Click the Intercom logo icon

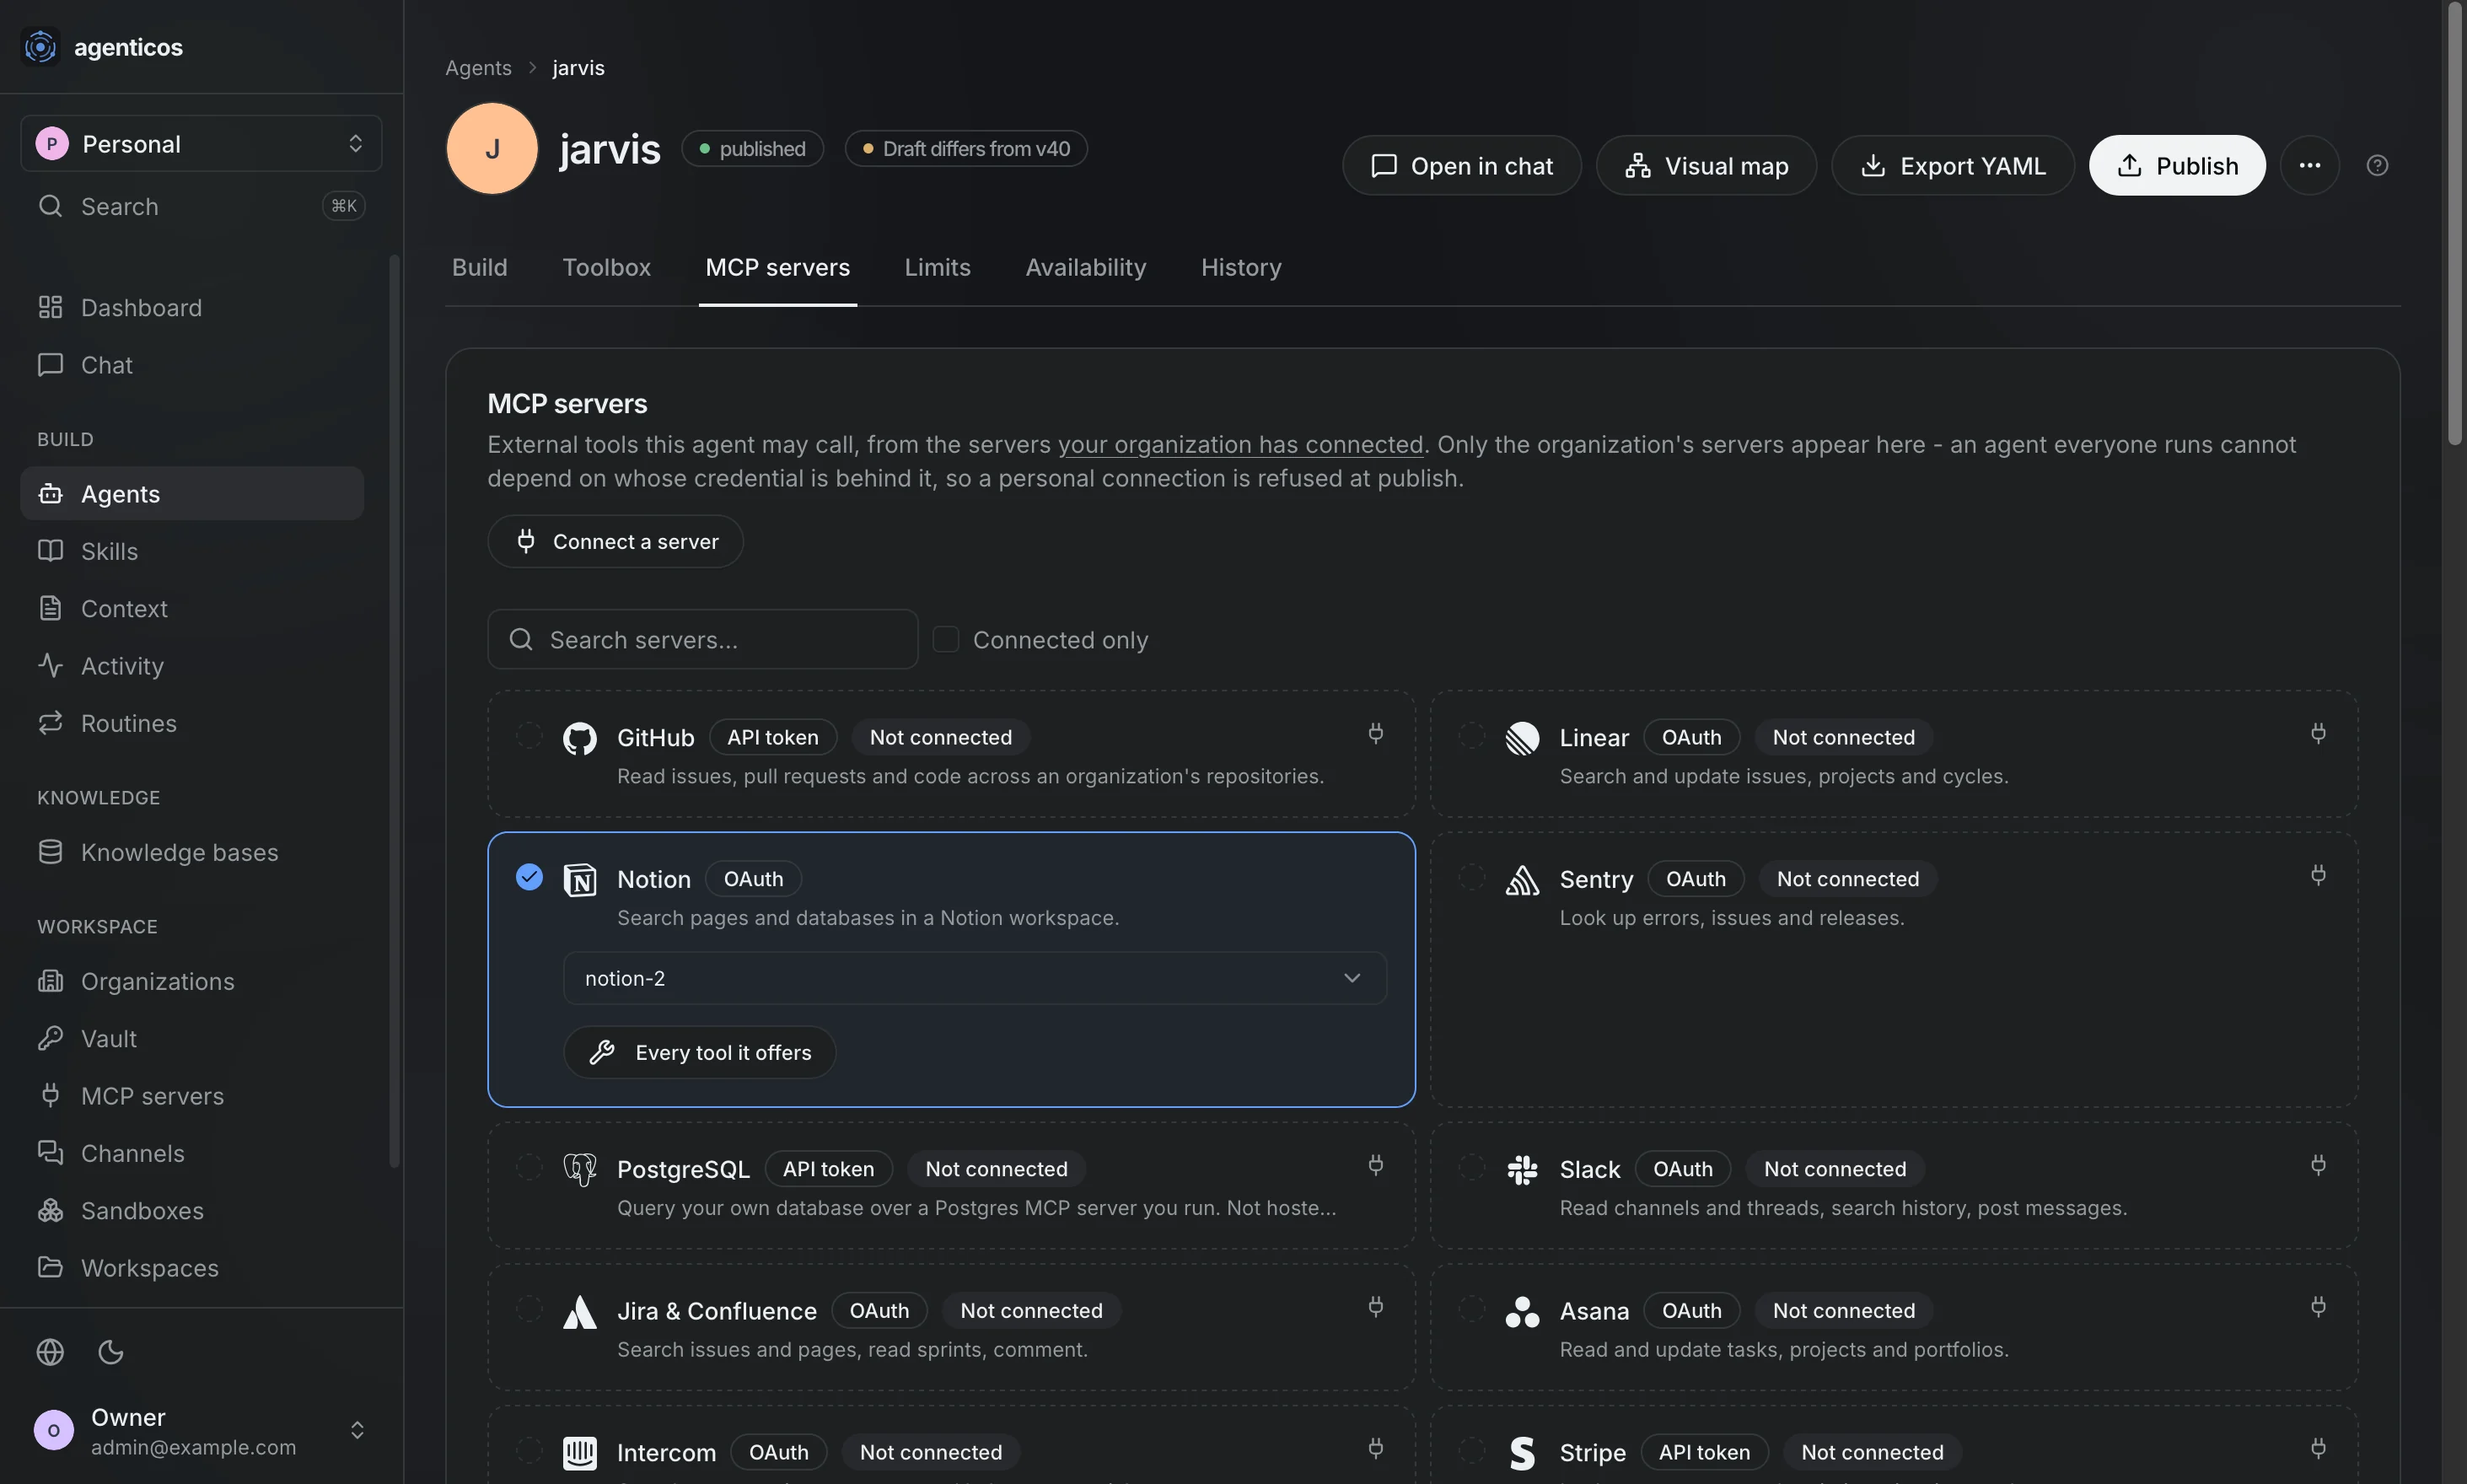(x=580, y=1453)
